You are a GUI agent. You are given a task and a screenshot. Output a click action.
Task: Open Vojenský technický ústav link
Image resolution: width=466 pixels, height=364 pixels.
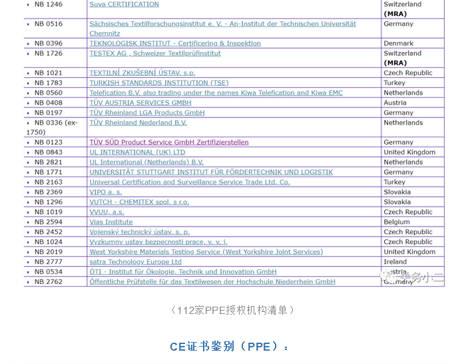point(140,232)
